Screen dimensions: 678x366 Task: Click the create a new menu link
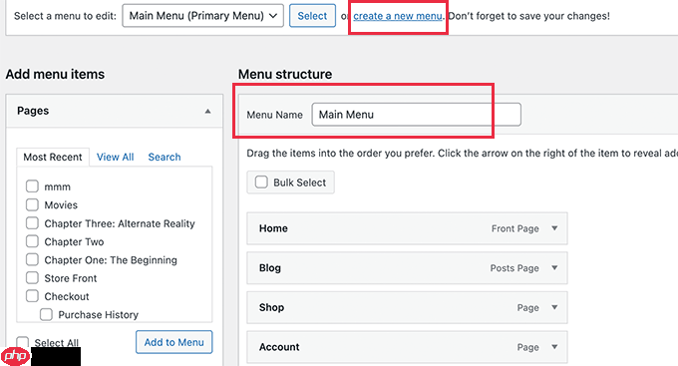pyautogui.click(x=398, y=16)
